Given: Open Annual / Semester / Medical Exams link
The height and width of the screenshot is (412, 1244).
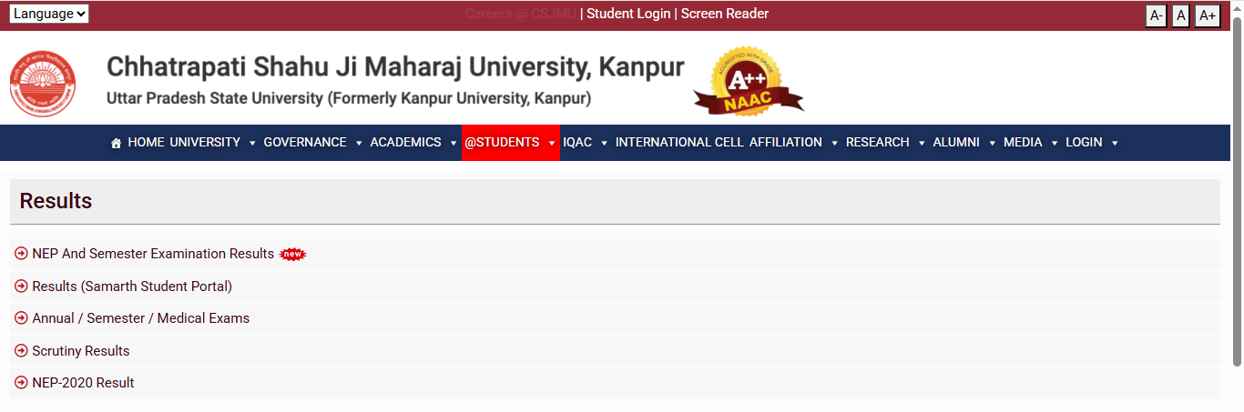Looking at the screenshot, I should pyautogui.click(x=140, y=318).
